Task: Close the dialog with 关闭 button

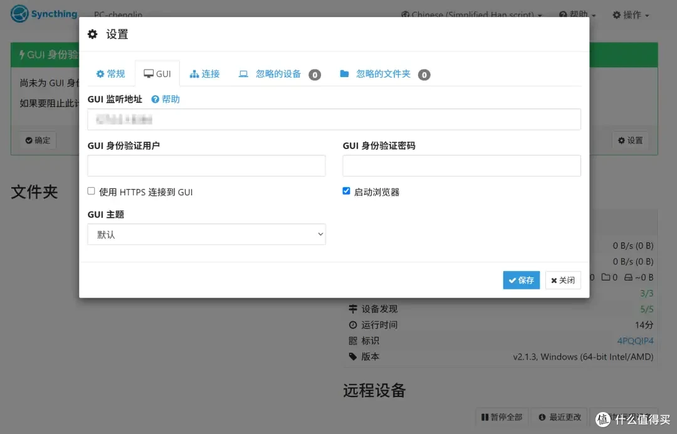Action: (563, 280)
